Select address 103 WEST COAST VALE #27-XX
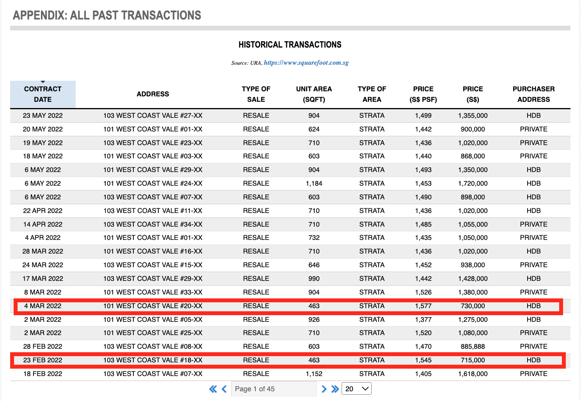581x401 pixels. pyautogui.click(x=153, y=115)
